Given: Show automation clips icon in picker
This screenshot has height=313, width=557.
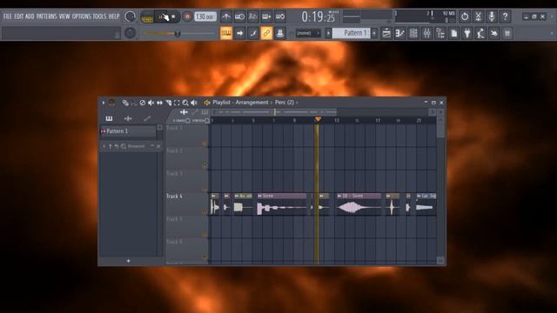Looking at the screenshot, I should [x=147, y=118].
